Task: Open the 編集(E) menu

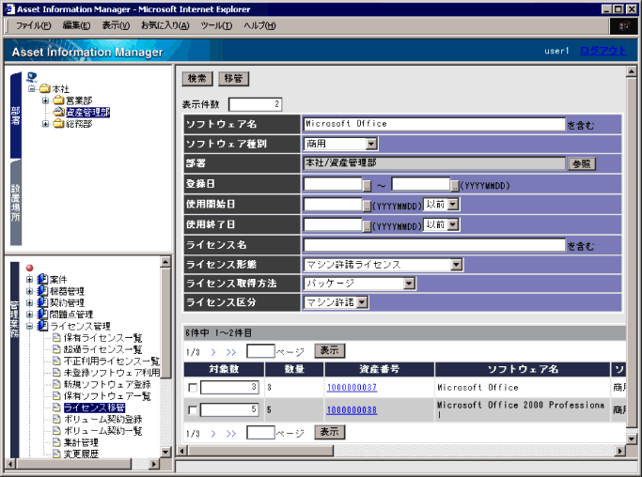Action: click(x=76, y=25)
